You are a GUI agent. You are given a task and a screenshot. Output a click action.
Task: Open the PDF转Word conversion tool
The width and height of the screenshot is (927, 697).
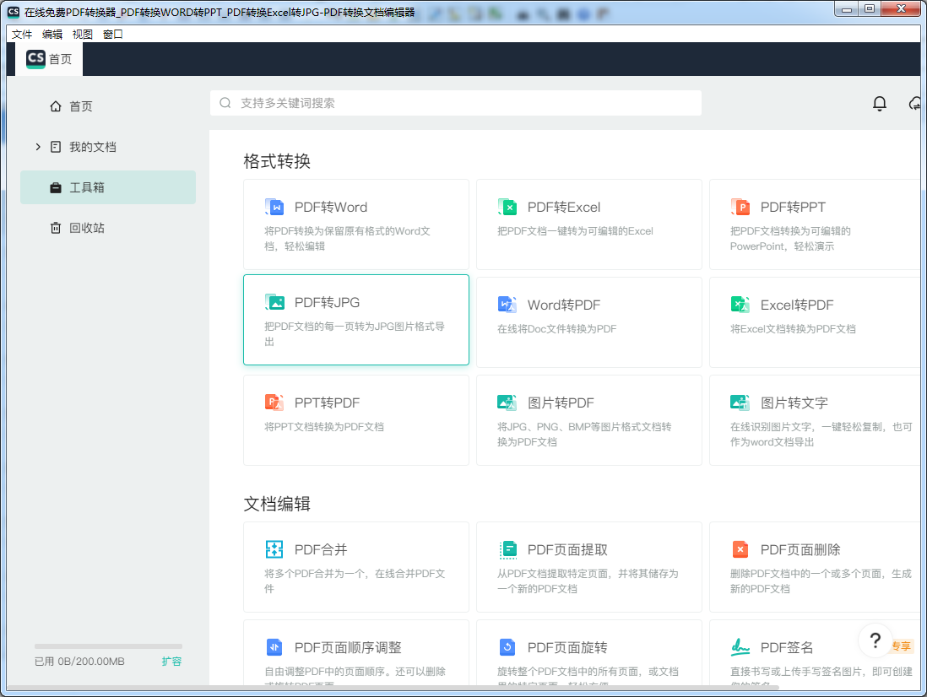pyautogui.click(x=274, y=207)
